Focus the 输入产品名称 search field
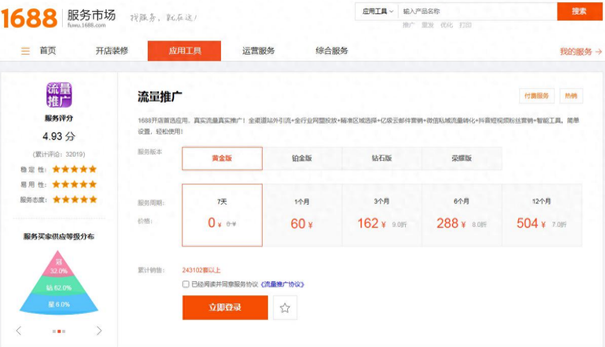605x347 pixels. pyautogui.click(x=478, y=12)
